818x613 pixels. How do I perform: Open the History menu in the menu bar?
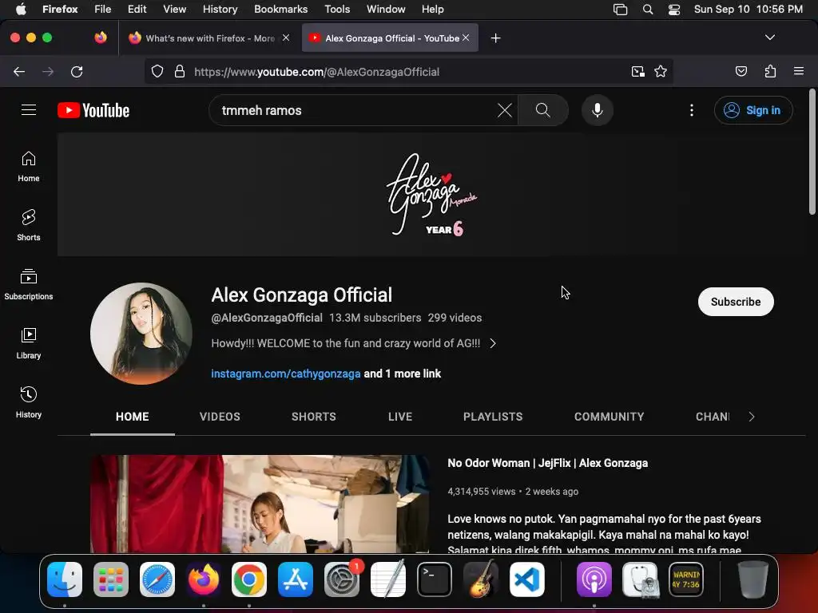click(220, 10)
